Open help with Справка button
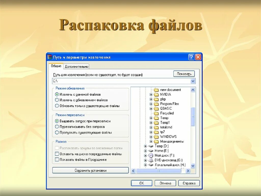 [189, 183]
